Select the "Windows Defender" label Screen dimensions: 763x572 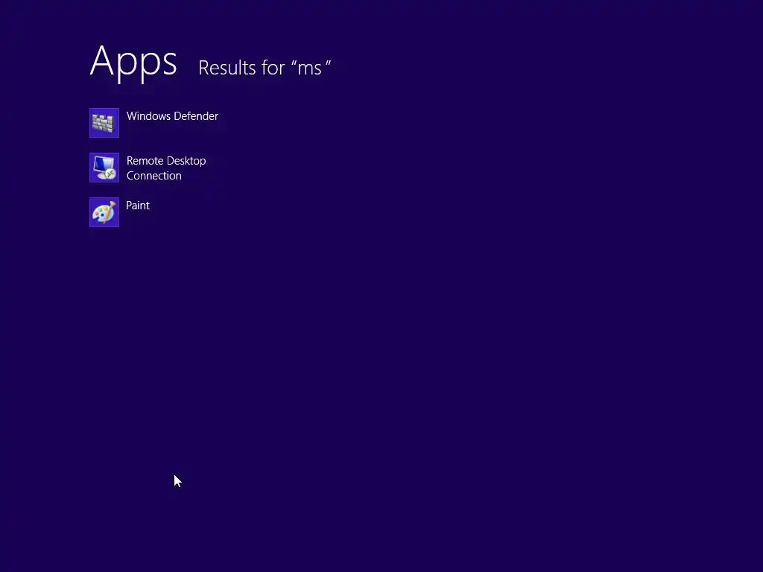172,116
